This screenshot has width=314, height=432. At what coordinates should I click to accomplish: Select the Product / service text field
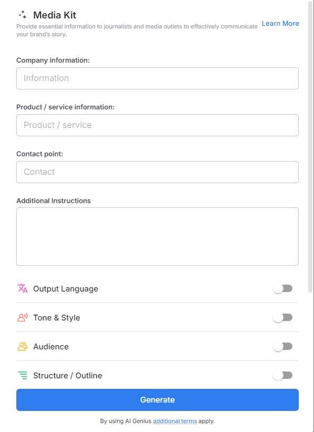(157, 125)
